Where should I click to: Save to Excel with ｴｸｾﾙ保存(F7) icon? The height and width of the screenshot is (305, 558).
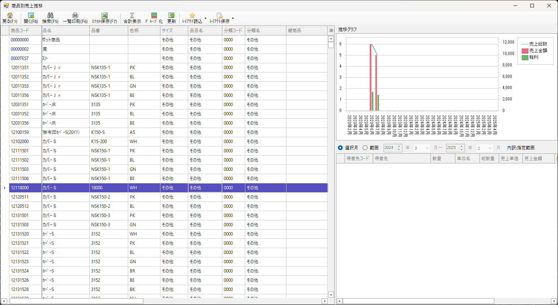click(104, 16)
